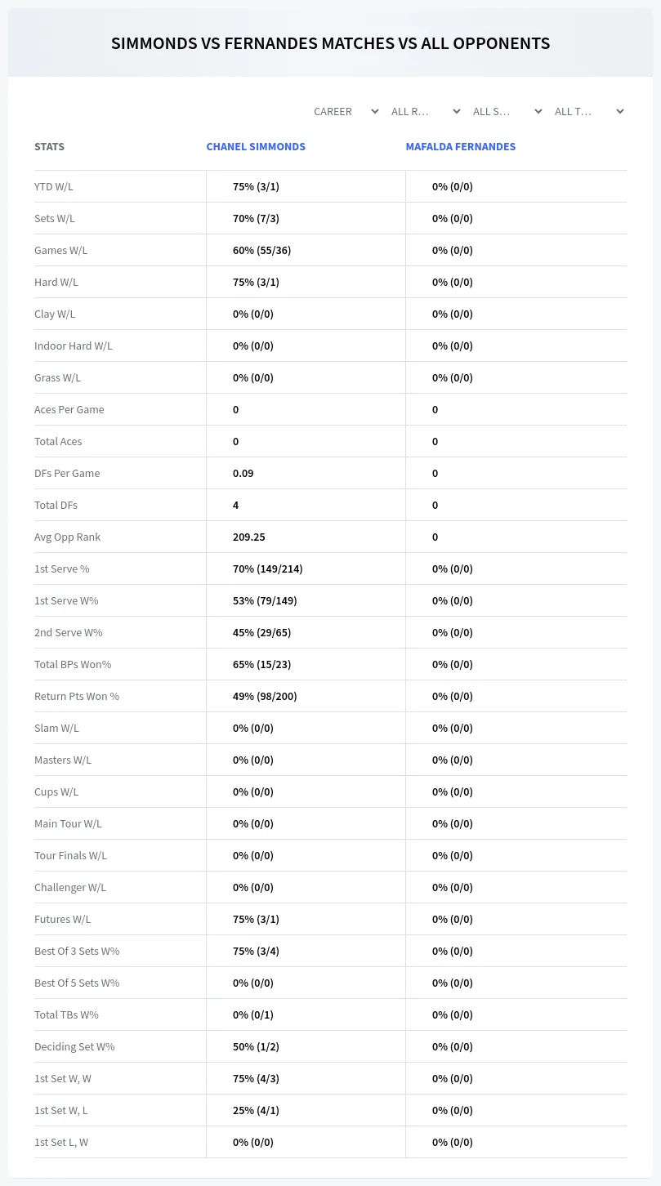Viewport: 661px width, 1186px height.
Task: Select the Avg Opp Rank row label
Action: pos(67,537)
